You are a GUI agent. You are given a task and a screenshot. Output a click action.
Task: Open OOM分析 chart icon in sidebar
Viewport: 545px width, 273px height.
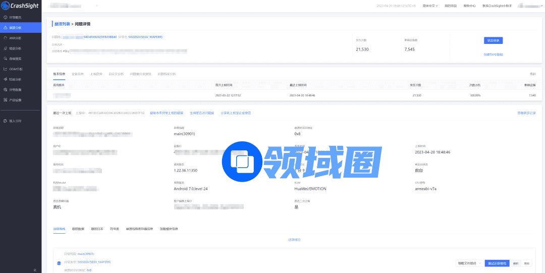[x=5, y=69]
